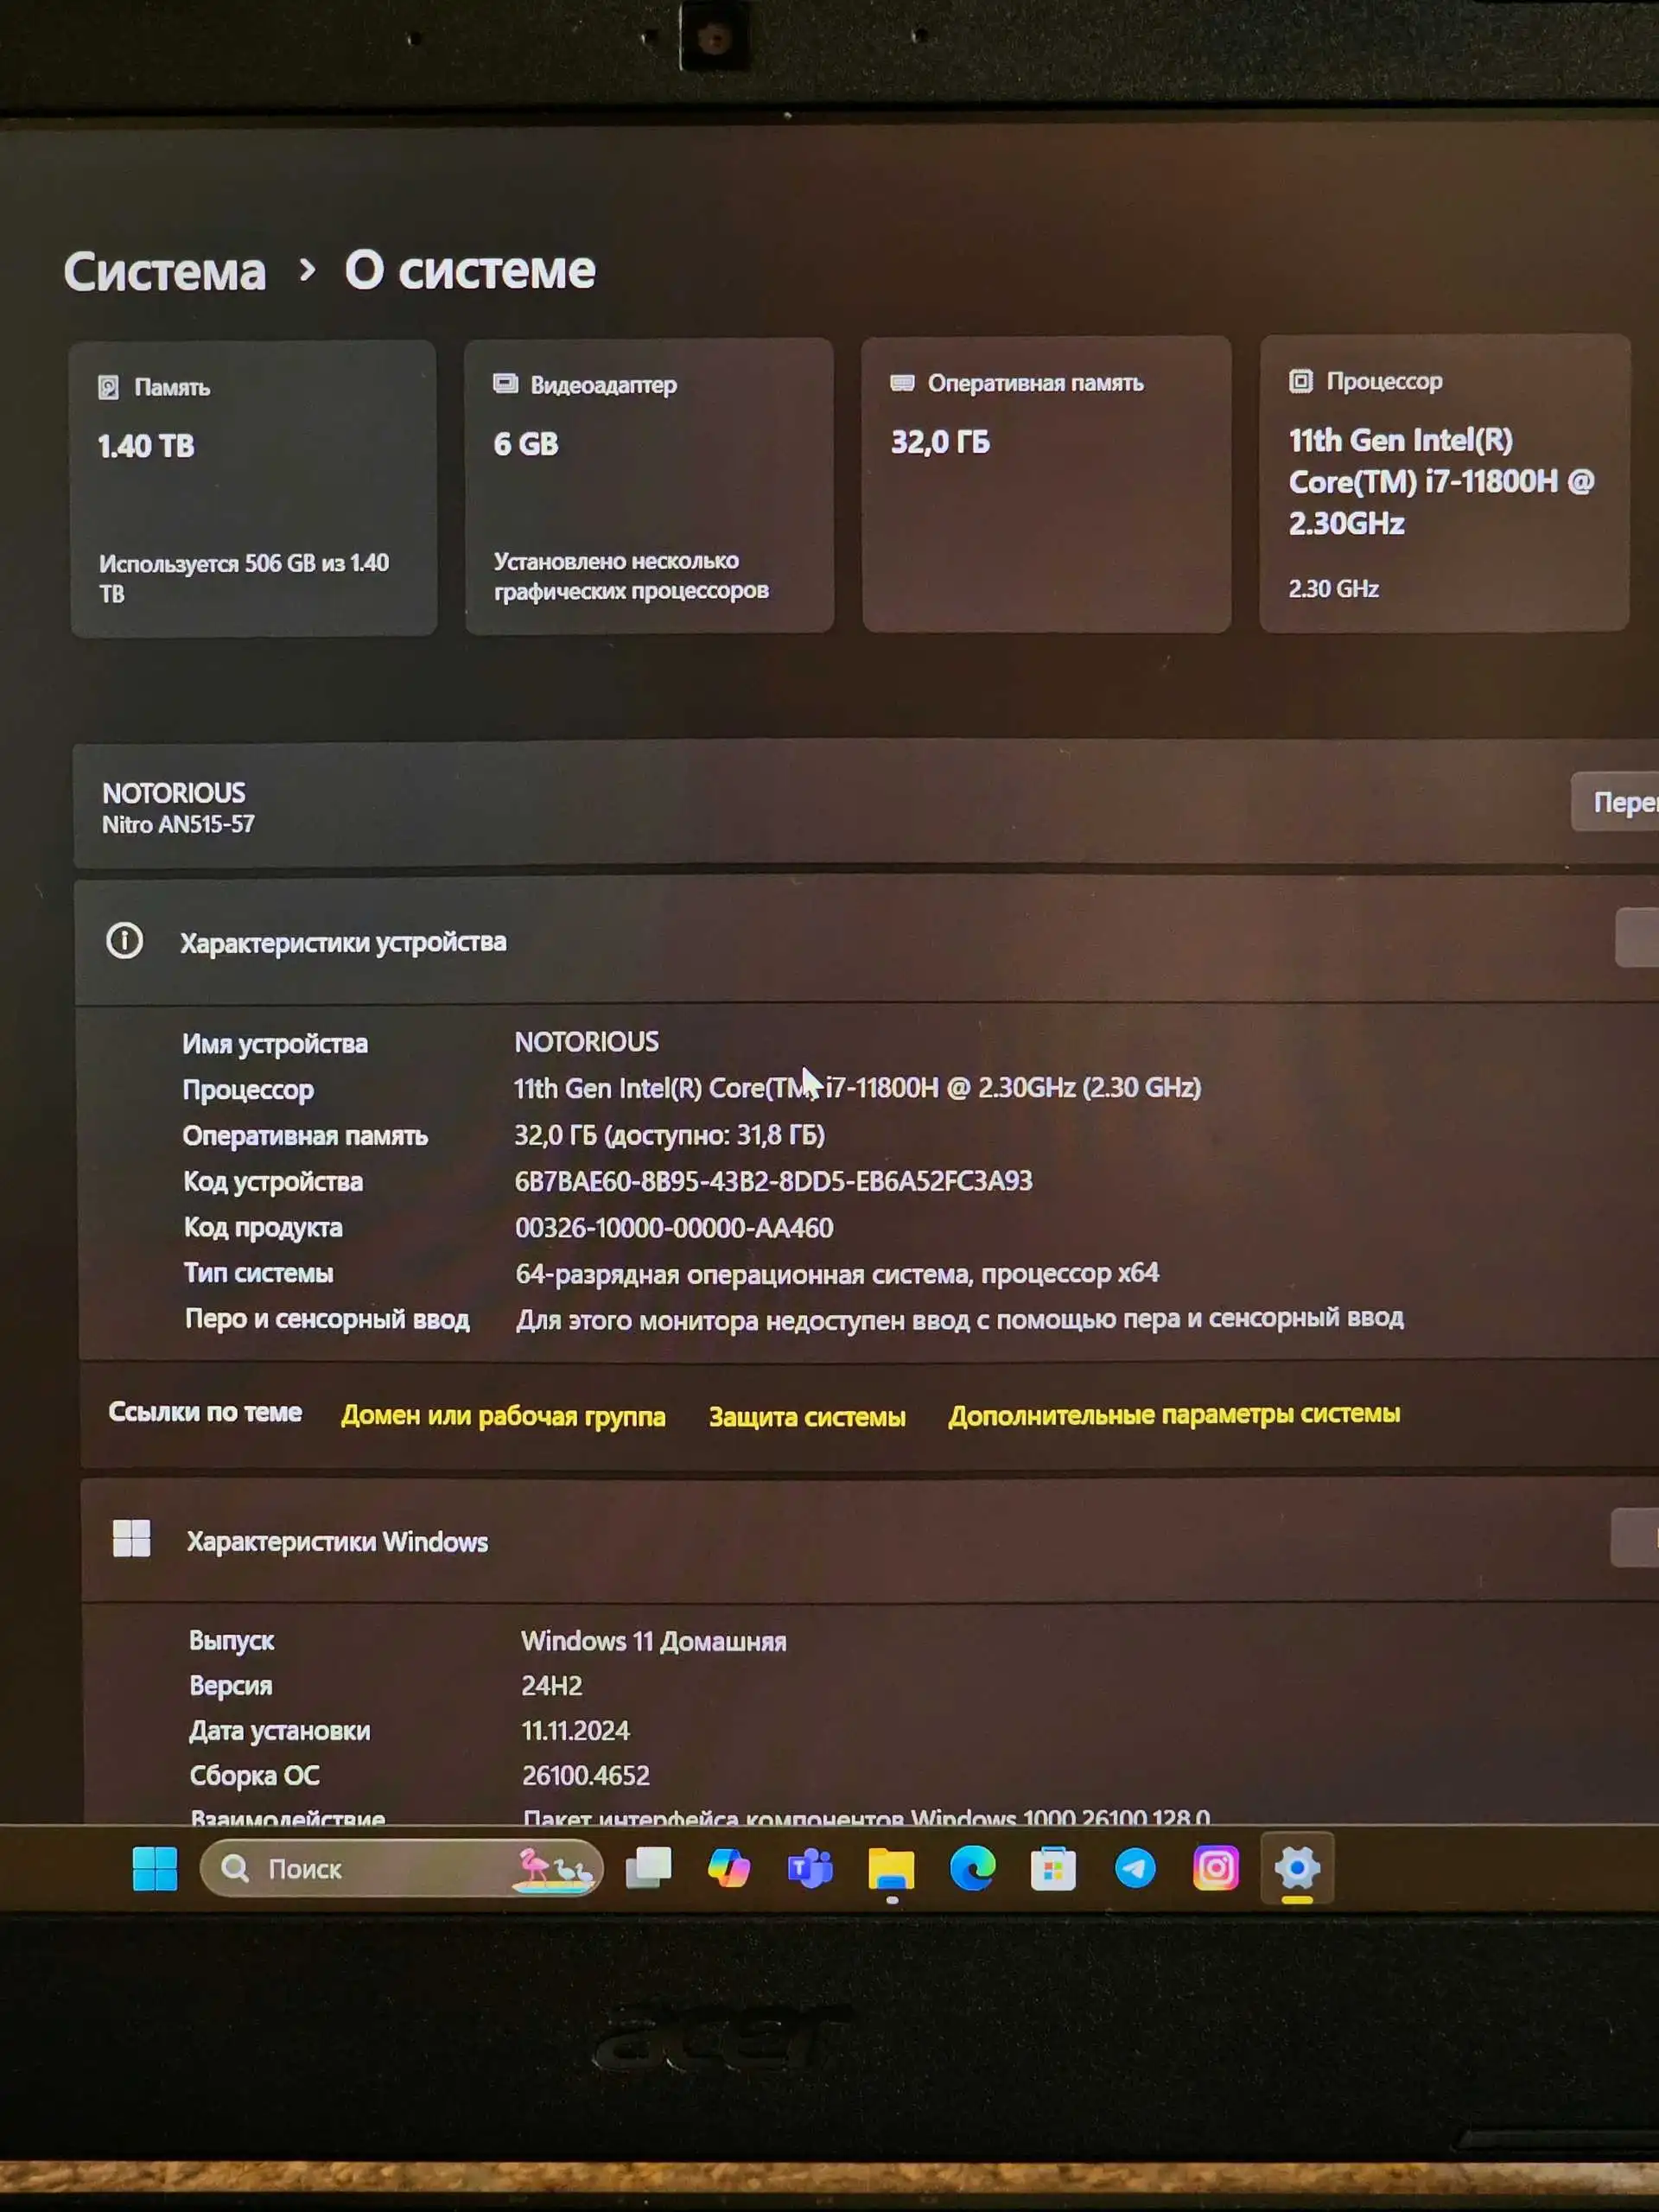The image size is (1659, 2212).
Task: Open Telegram from the taskbar
Action: [1133, 1868]
